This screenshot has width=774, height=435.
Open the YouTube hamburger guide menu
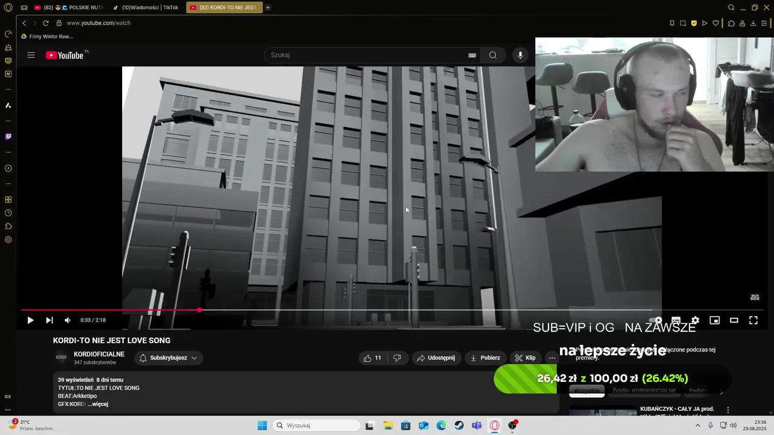click(x=31, y=55)
